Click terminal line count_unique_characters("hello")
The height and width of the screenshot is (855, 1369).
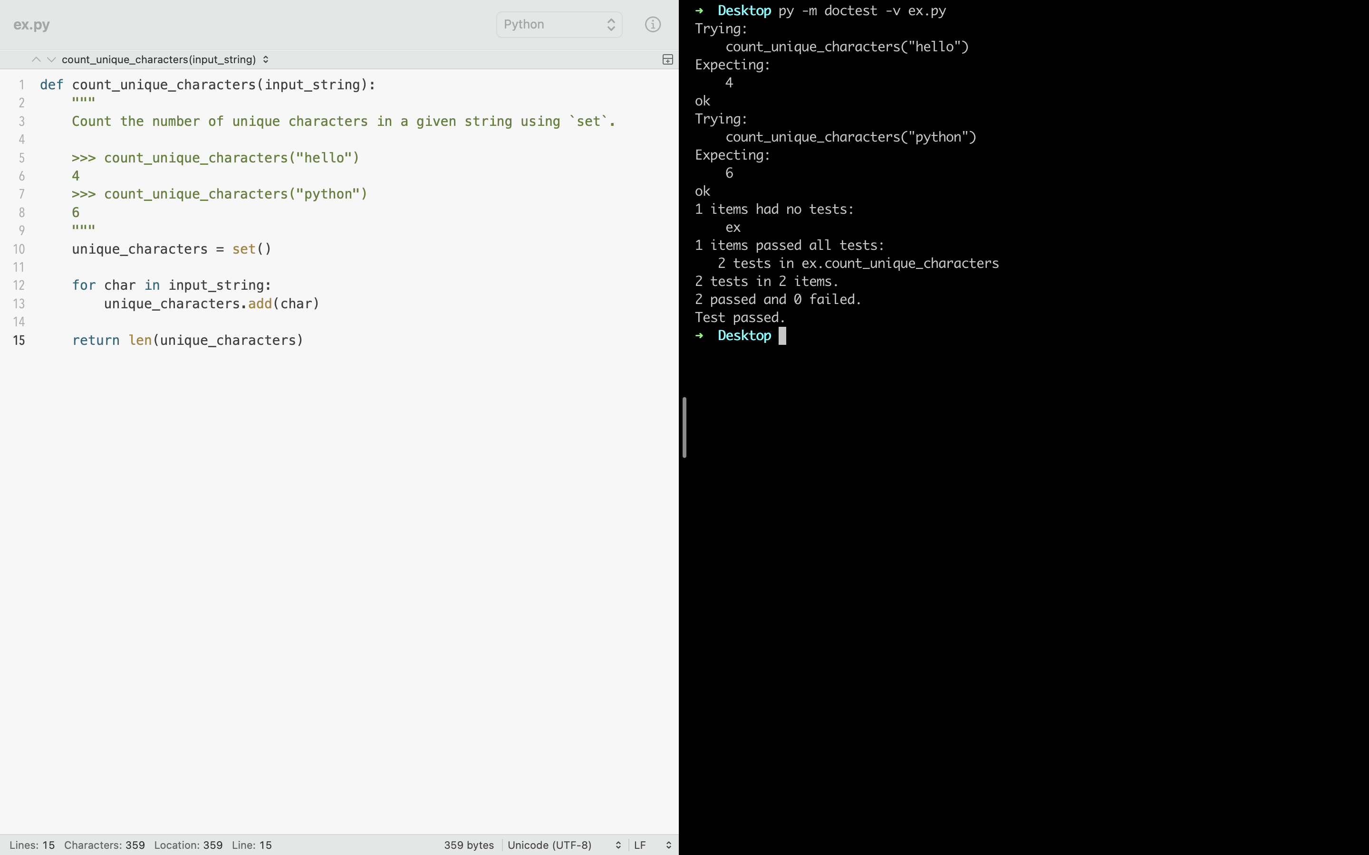tap(847, 47)
